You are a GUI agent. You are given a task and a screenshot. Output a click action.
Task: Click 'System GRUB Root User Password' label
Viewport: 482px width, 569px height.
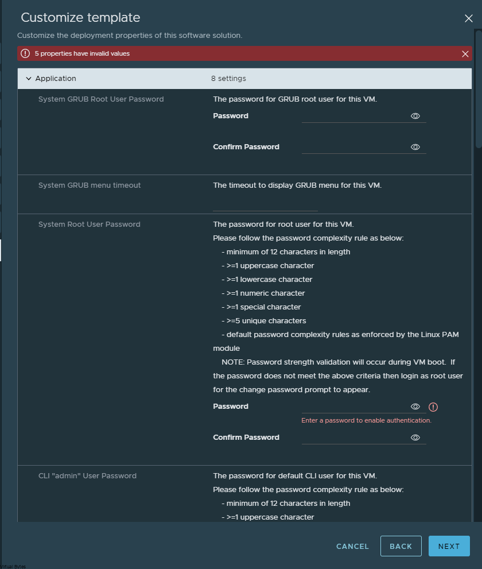point(101,99)
